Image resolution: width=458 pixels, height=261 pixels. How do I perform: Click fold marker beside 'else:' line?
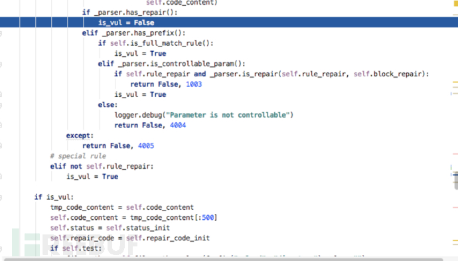(1, 105)
